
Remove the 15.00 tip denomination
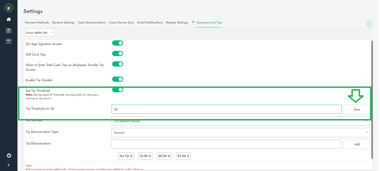click(150, 156)
